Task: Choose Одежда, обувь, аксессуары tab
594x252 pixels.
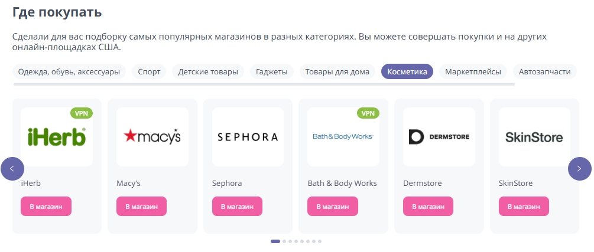Action: coord(69,72)
